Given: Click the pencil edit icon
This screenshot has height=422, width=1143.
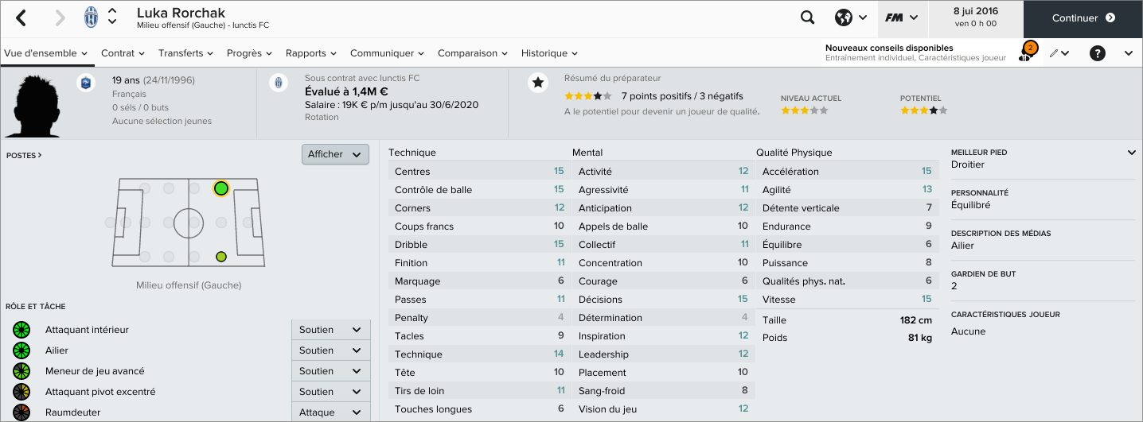Looking at the screenshot, I should point(1058,53).
